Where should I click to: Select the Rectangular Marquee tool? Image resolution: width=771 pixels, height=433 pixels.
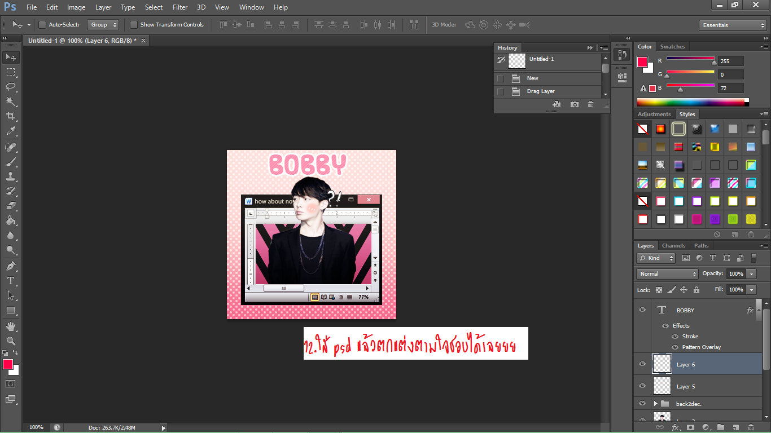coord(11,72)
